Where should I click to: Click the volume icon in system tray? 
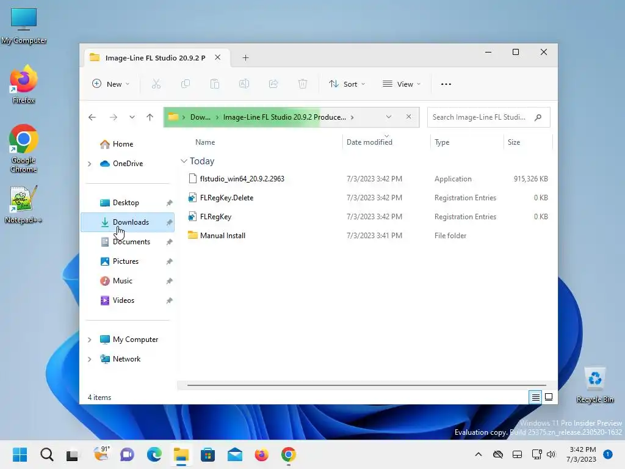point(551,454)
